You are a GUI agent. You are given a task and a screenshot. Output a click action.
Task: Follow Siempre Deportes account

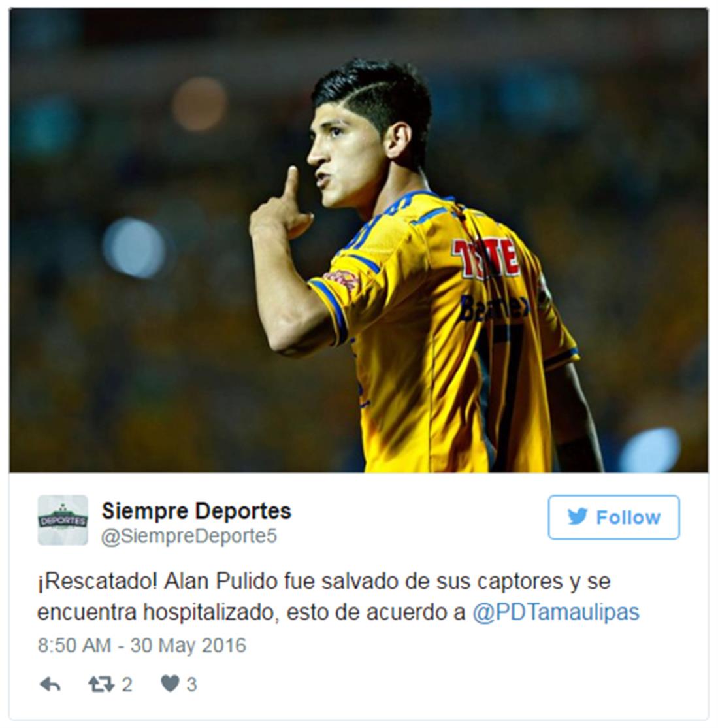tap(613, 517)
